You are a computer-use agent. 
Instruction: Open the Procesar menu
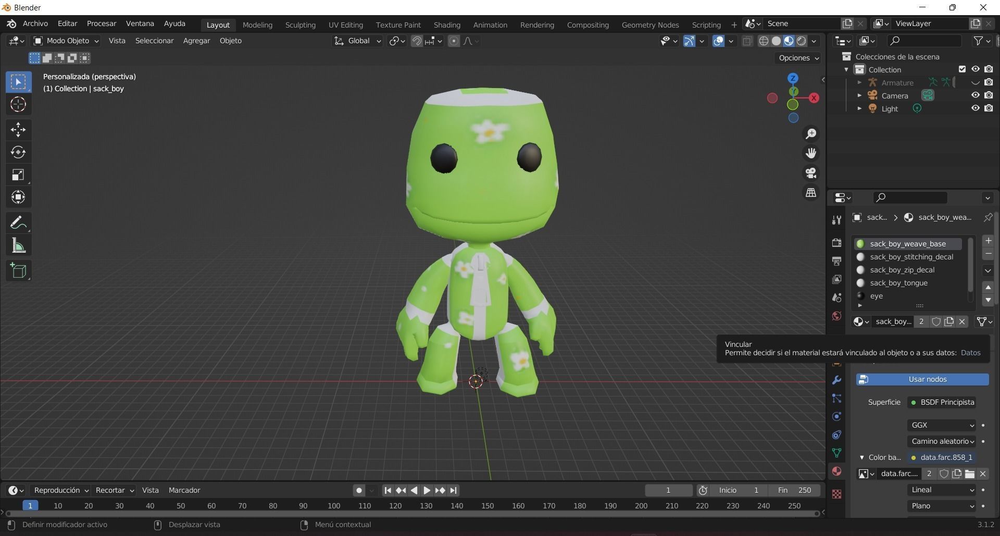point(102,23)
